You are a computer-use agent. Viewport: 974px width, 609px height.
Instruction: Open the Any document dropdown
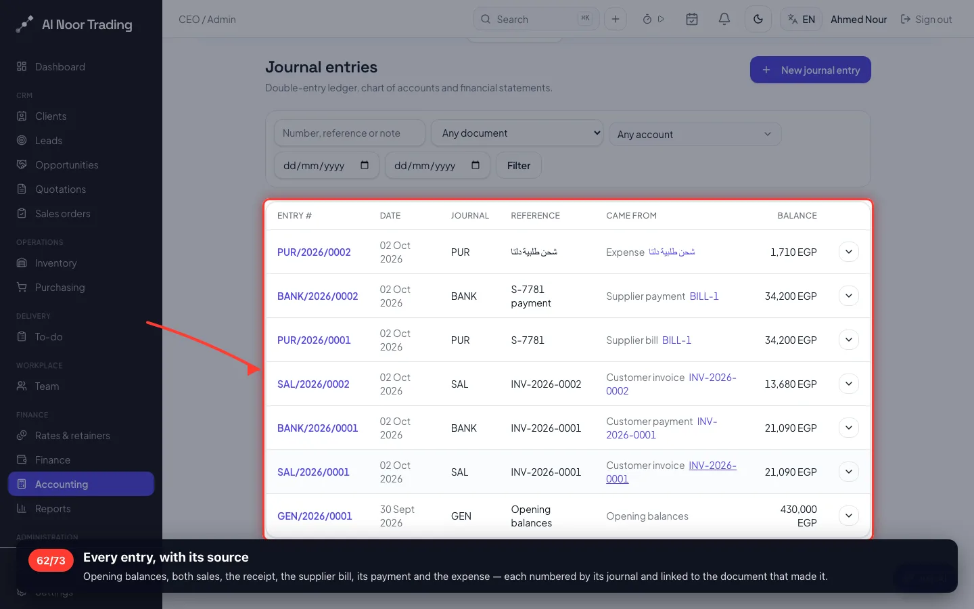[517, 133]
